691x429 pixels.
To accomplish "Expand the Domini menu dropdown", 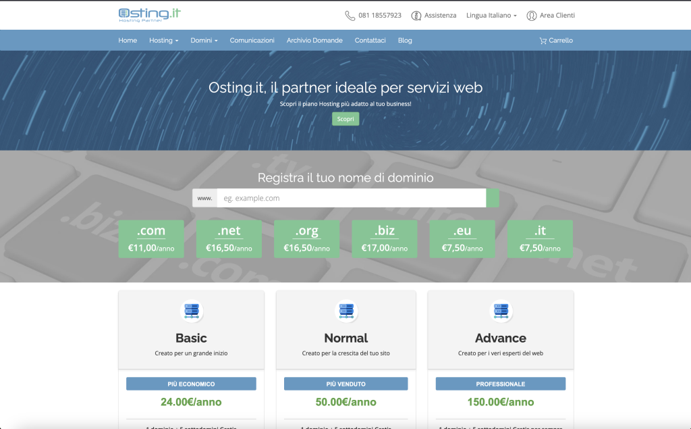I will coord(204,41).
